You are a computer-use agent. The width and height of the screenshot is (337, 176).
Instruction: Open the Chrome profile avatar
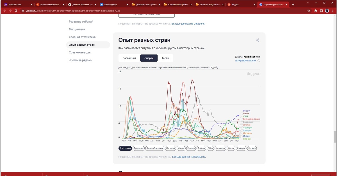coord(327,11)
